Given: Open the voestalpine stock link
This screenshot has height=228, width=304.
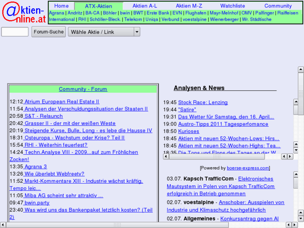Looking at the screenshot, I should coord(195,19).
